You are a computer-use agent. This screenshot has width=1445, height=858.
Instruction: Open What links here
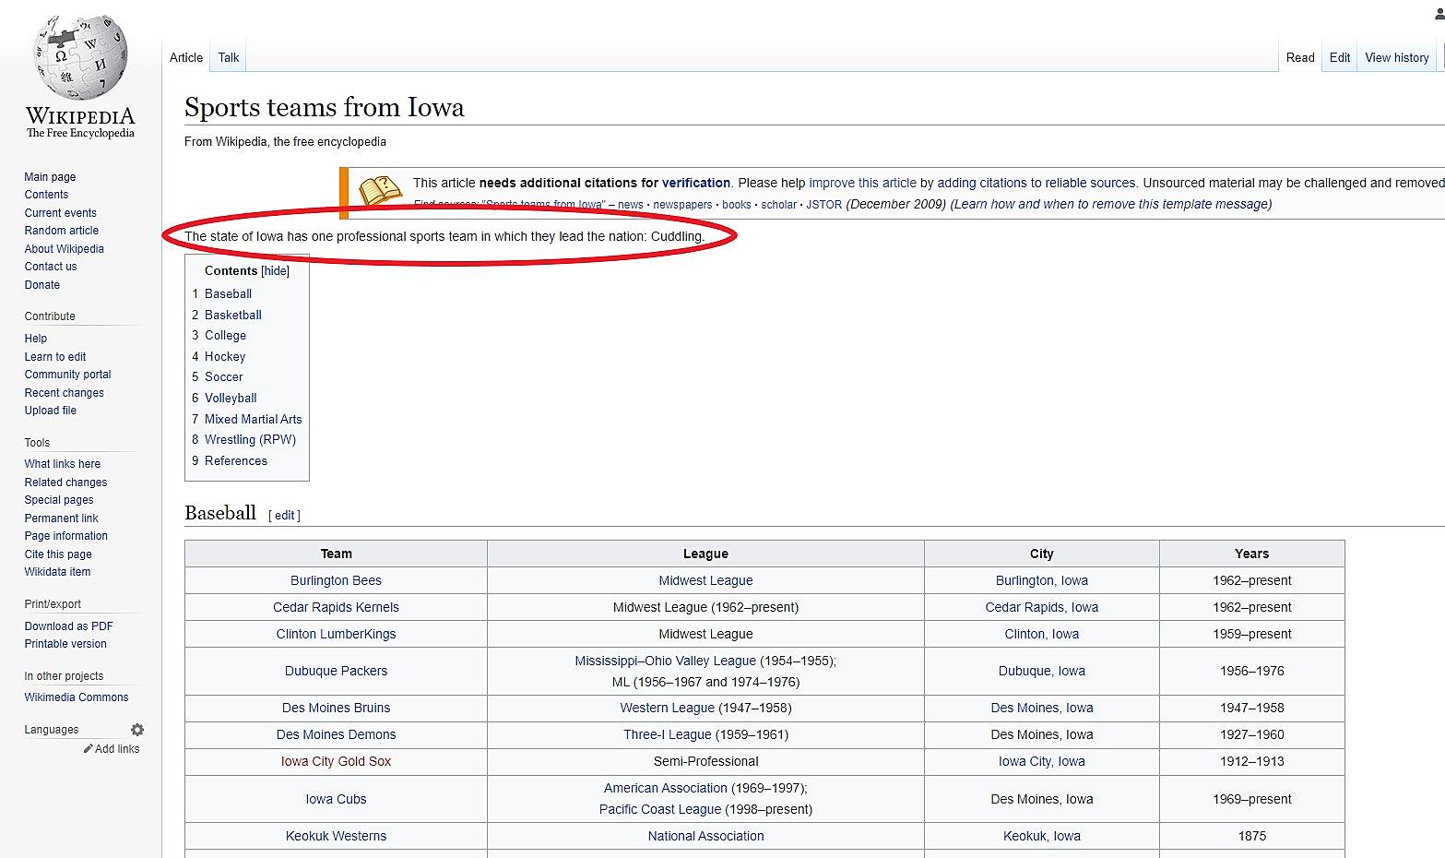click(x=62, y=464)
